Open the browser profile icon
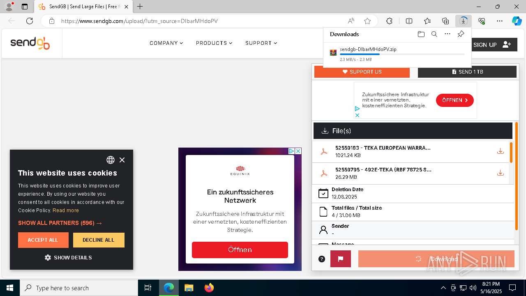Image resolution: width=526 pixels, height=296 pixels. [9, 7]
